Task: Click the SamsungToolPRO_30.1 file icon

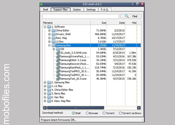Action: [x=58, y=75]
